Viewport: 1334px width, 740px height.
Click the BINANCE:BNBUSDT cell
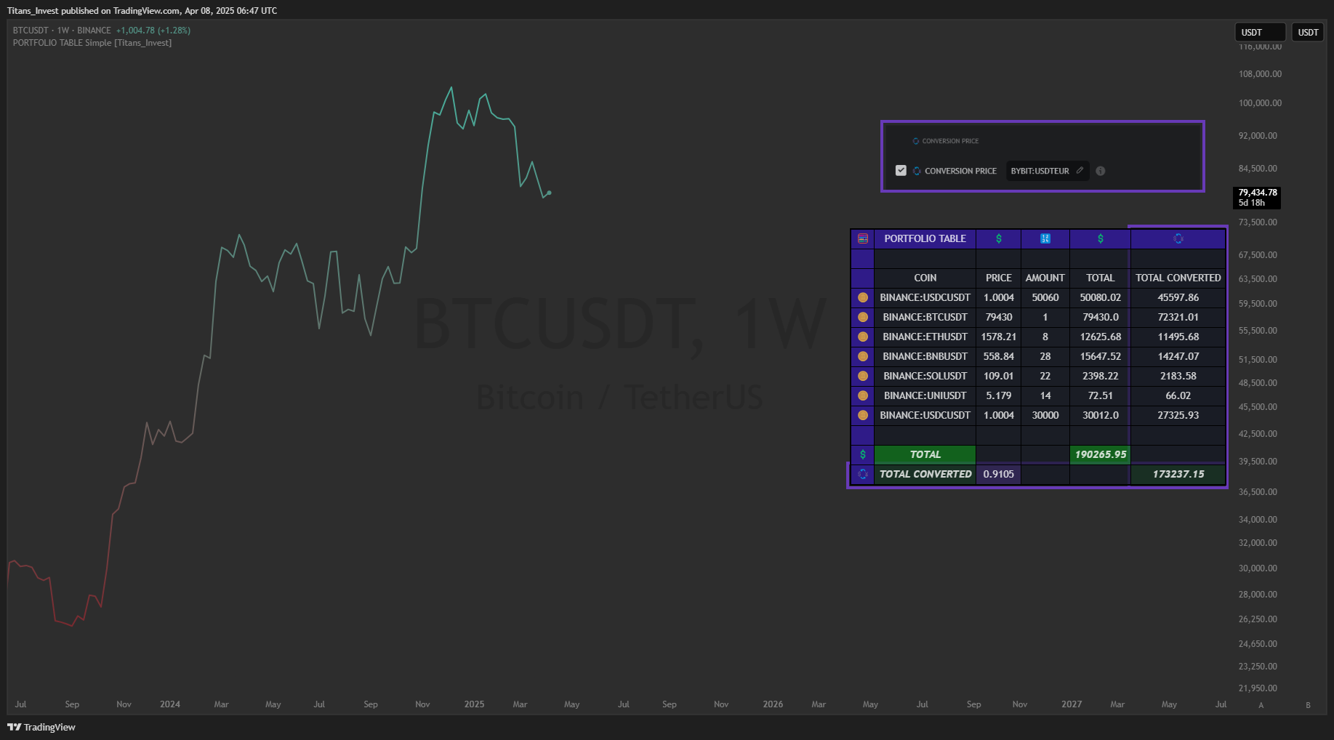pyautogui.click(x=925, y=356)
